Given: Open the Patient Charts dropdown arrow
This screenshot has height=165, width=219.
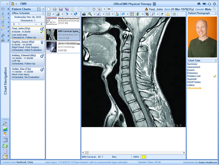Looking at the screenshot, I should click(43, 9).
